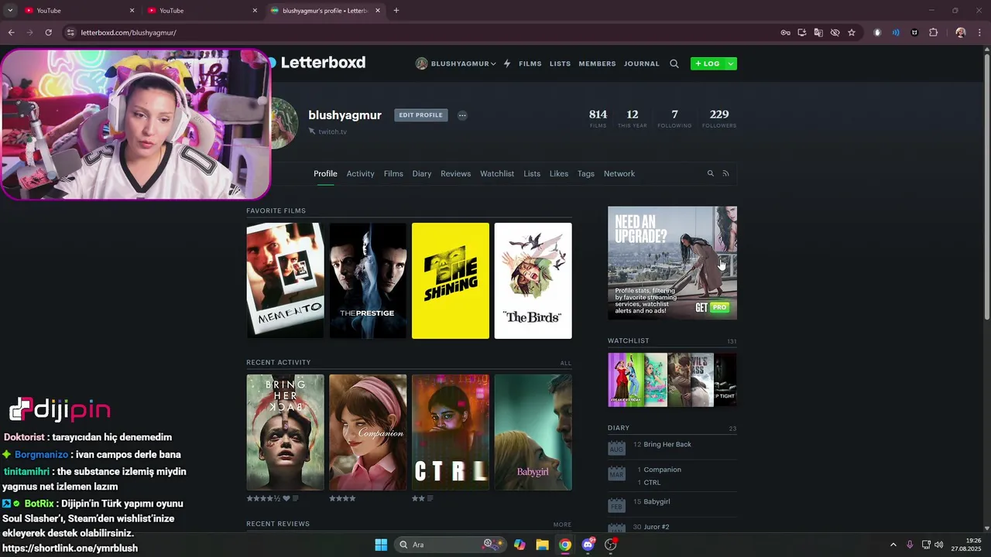Open Discord from the taskbar
The image size is (991, 557).
coord(588,545)
